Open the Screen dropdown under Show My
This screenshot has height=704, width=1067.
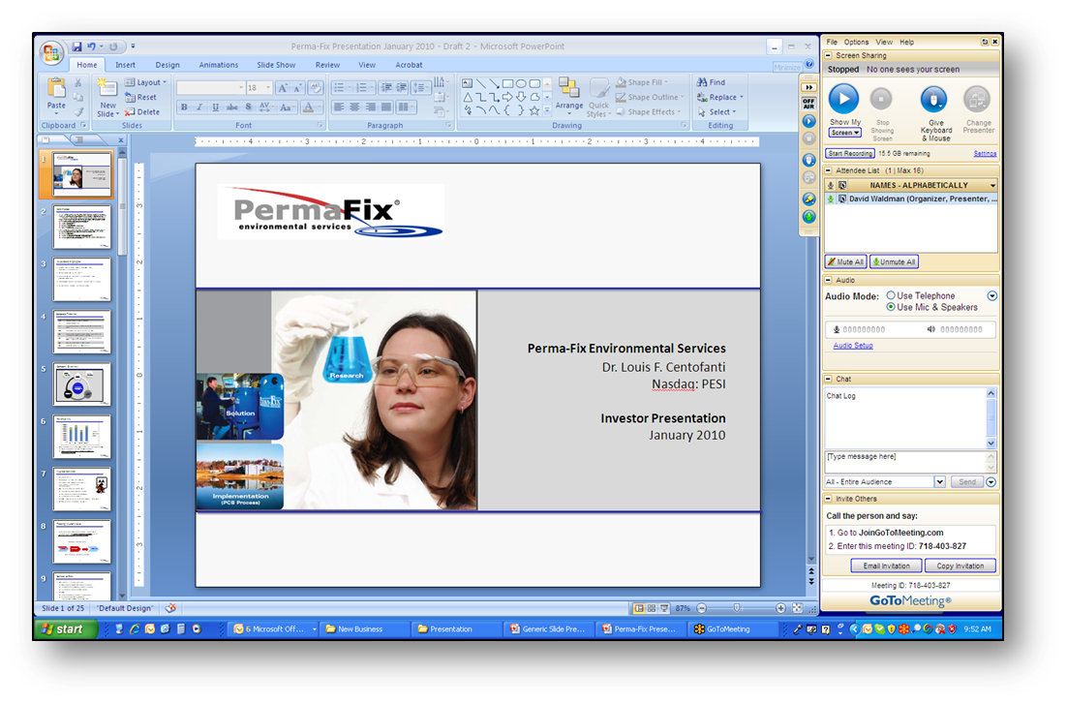pyautogui.click(x=845, y=133)
